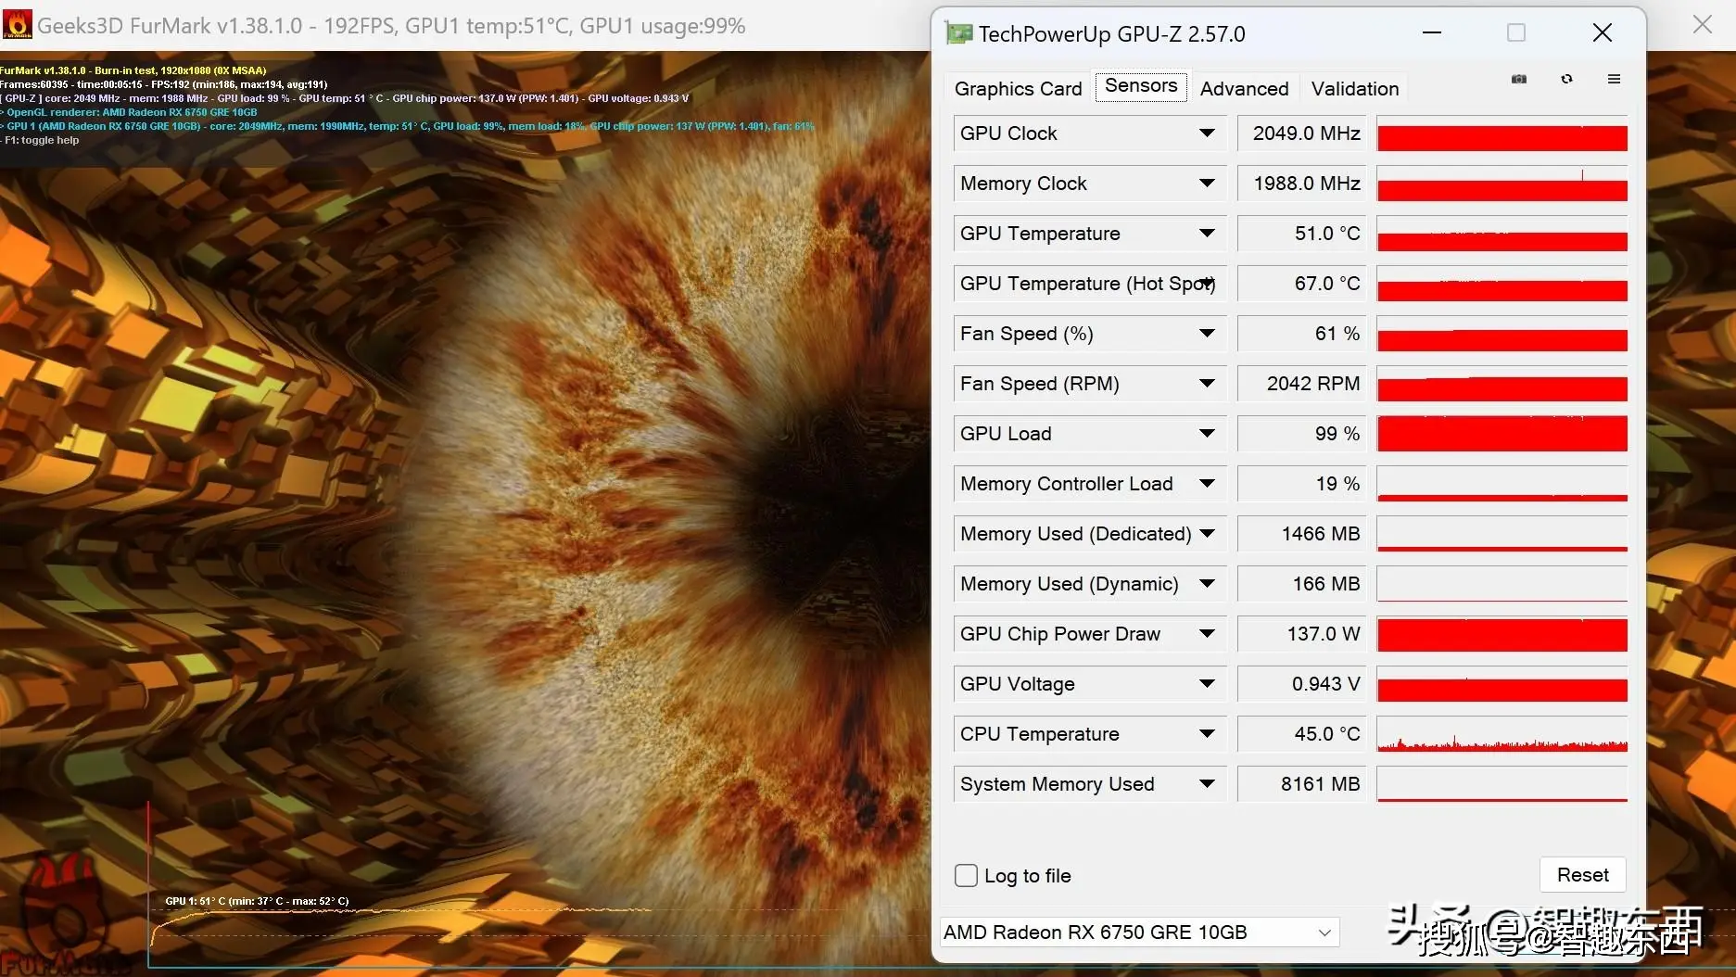Click the 2049.0 MHz GPU clock value

[1301, 133]
